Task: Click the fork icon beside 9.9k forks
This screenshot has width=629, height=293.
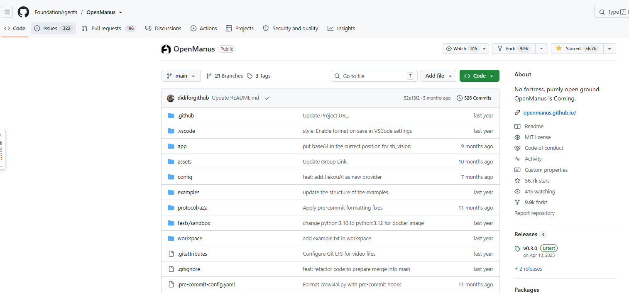Action: pyautogui.click(x=517, y=202)
